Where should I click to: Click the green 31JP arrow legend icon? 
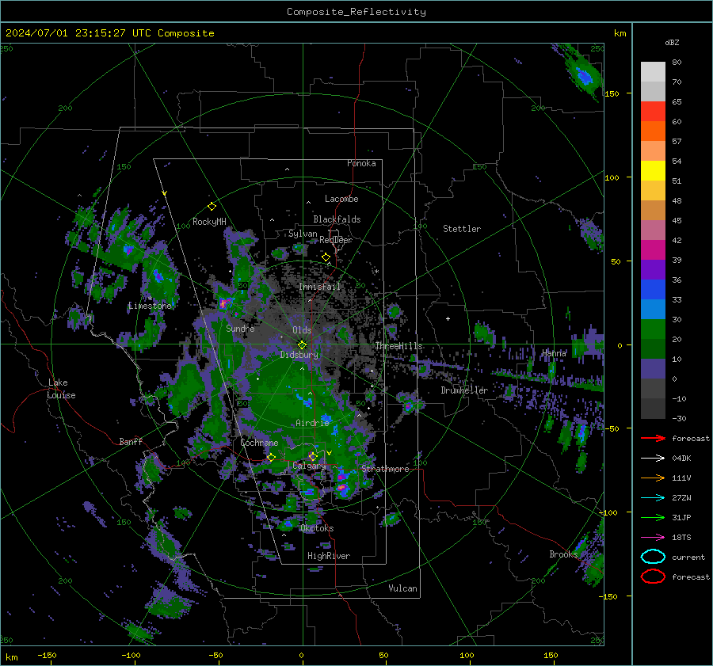pos(653,517)
